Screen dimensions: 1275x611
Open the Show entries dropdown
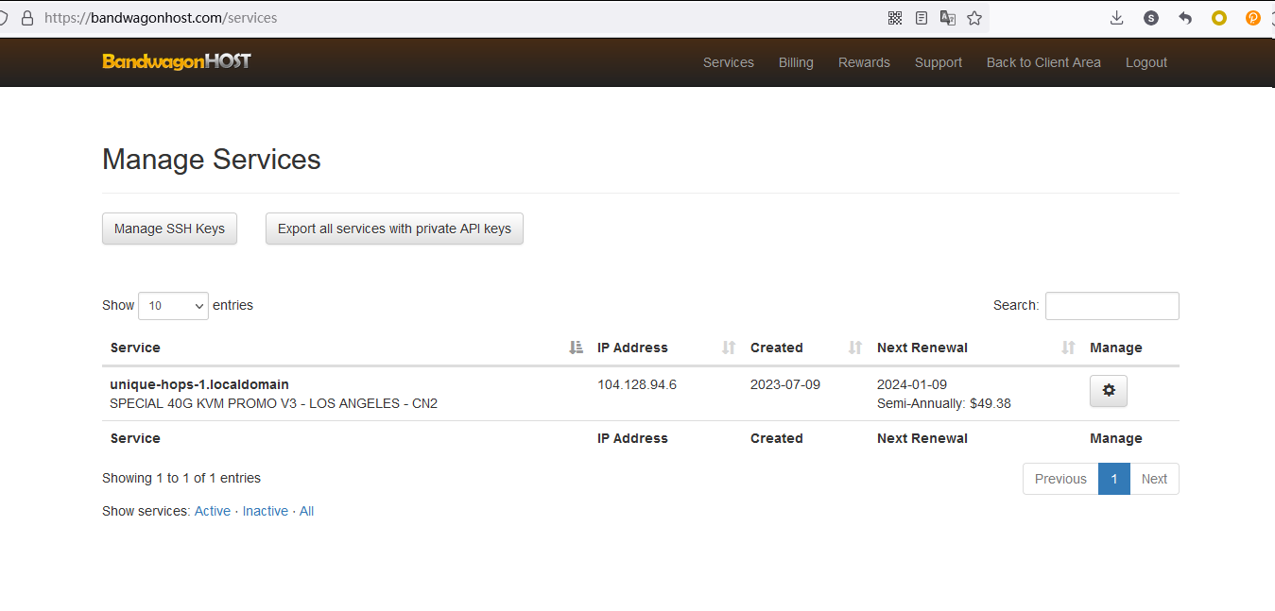[173, 306]
